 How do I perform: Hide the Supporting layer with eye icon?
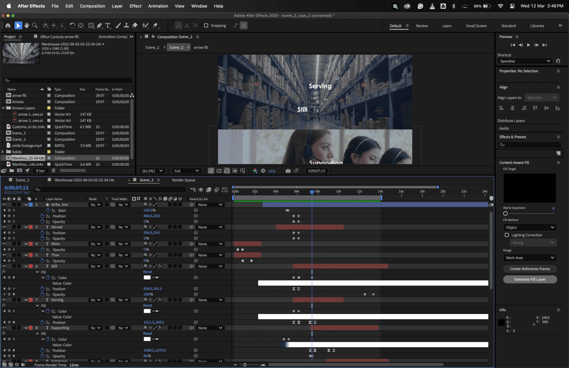click(x=4, y=328)
